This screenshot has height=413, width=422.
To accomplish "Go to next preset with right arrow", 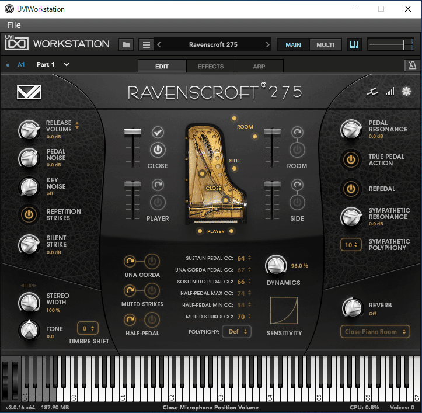I will coord(267,45).
